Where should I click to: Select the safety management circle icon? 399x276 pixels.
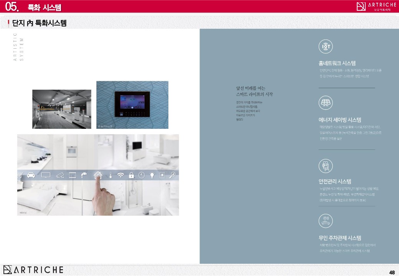(x=326, y=166)
